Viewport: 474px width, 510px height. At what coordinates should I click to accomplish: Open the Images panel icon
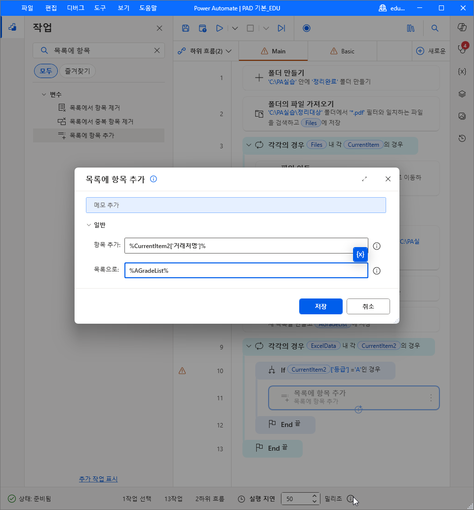[x=462, y=116]
